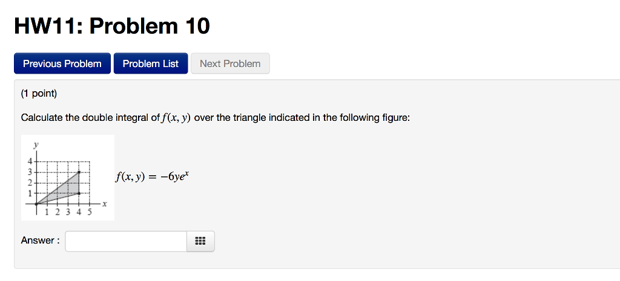Focus the Answer input field
Image resolution: width=620 pixels, height=281 pixels.
click(126, 241)
